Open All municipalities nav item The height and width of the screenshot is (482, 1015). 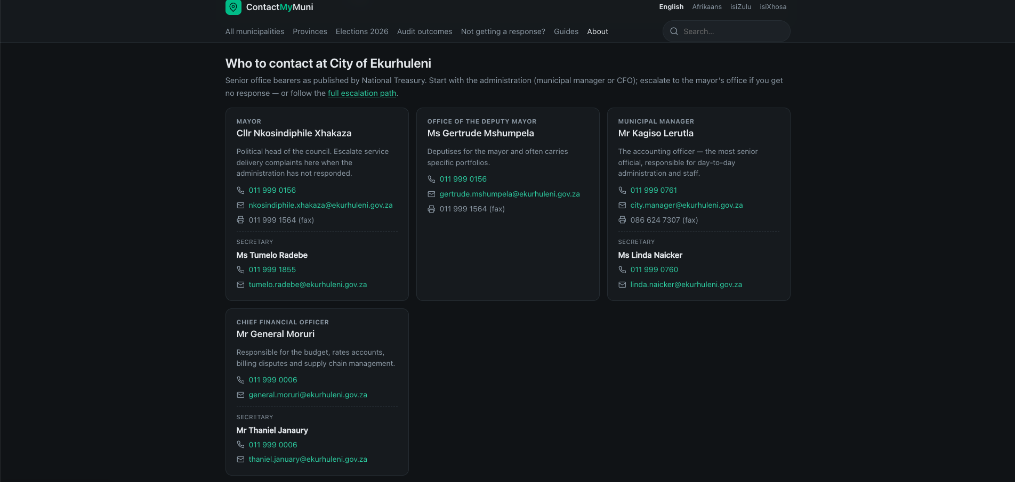tap(255, 31)
